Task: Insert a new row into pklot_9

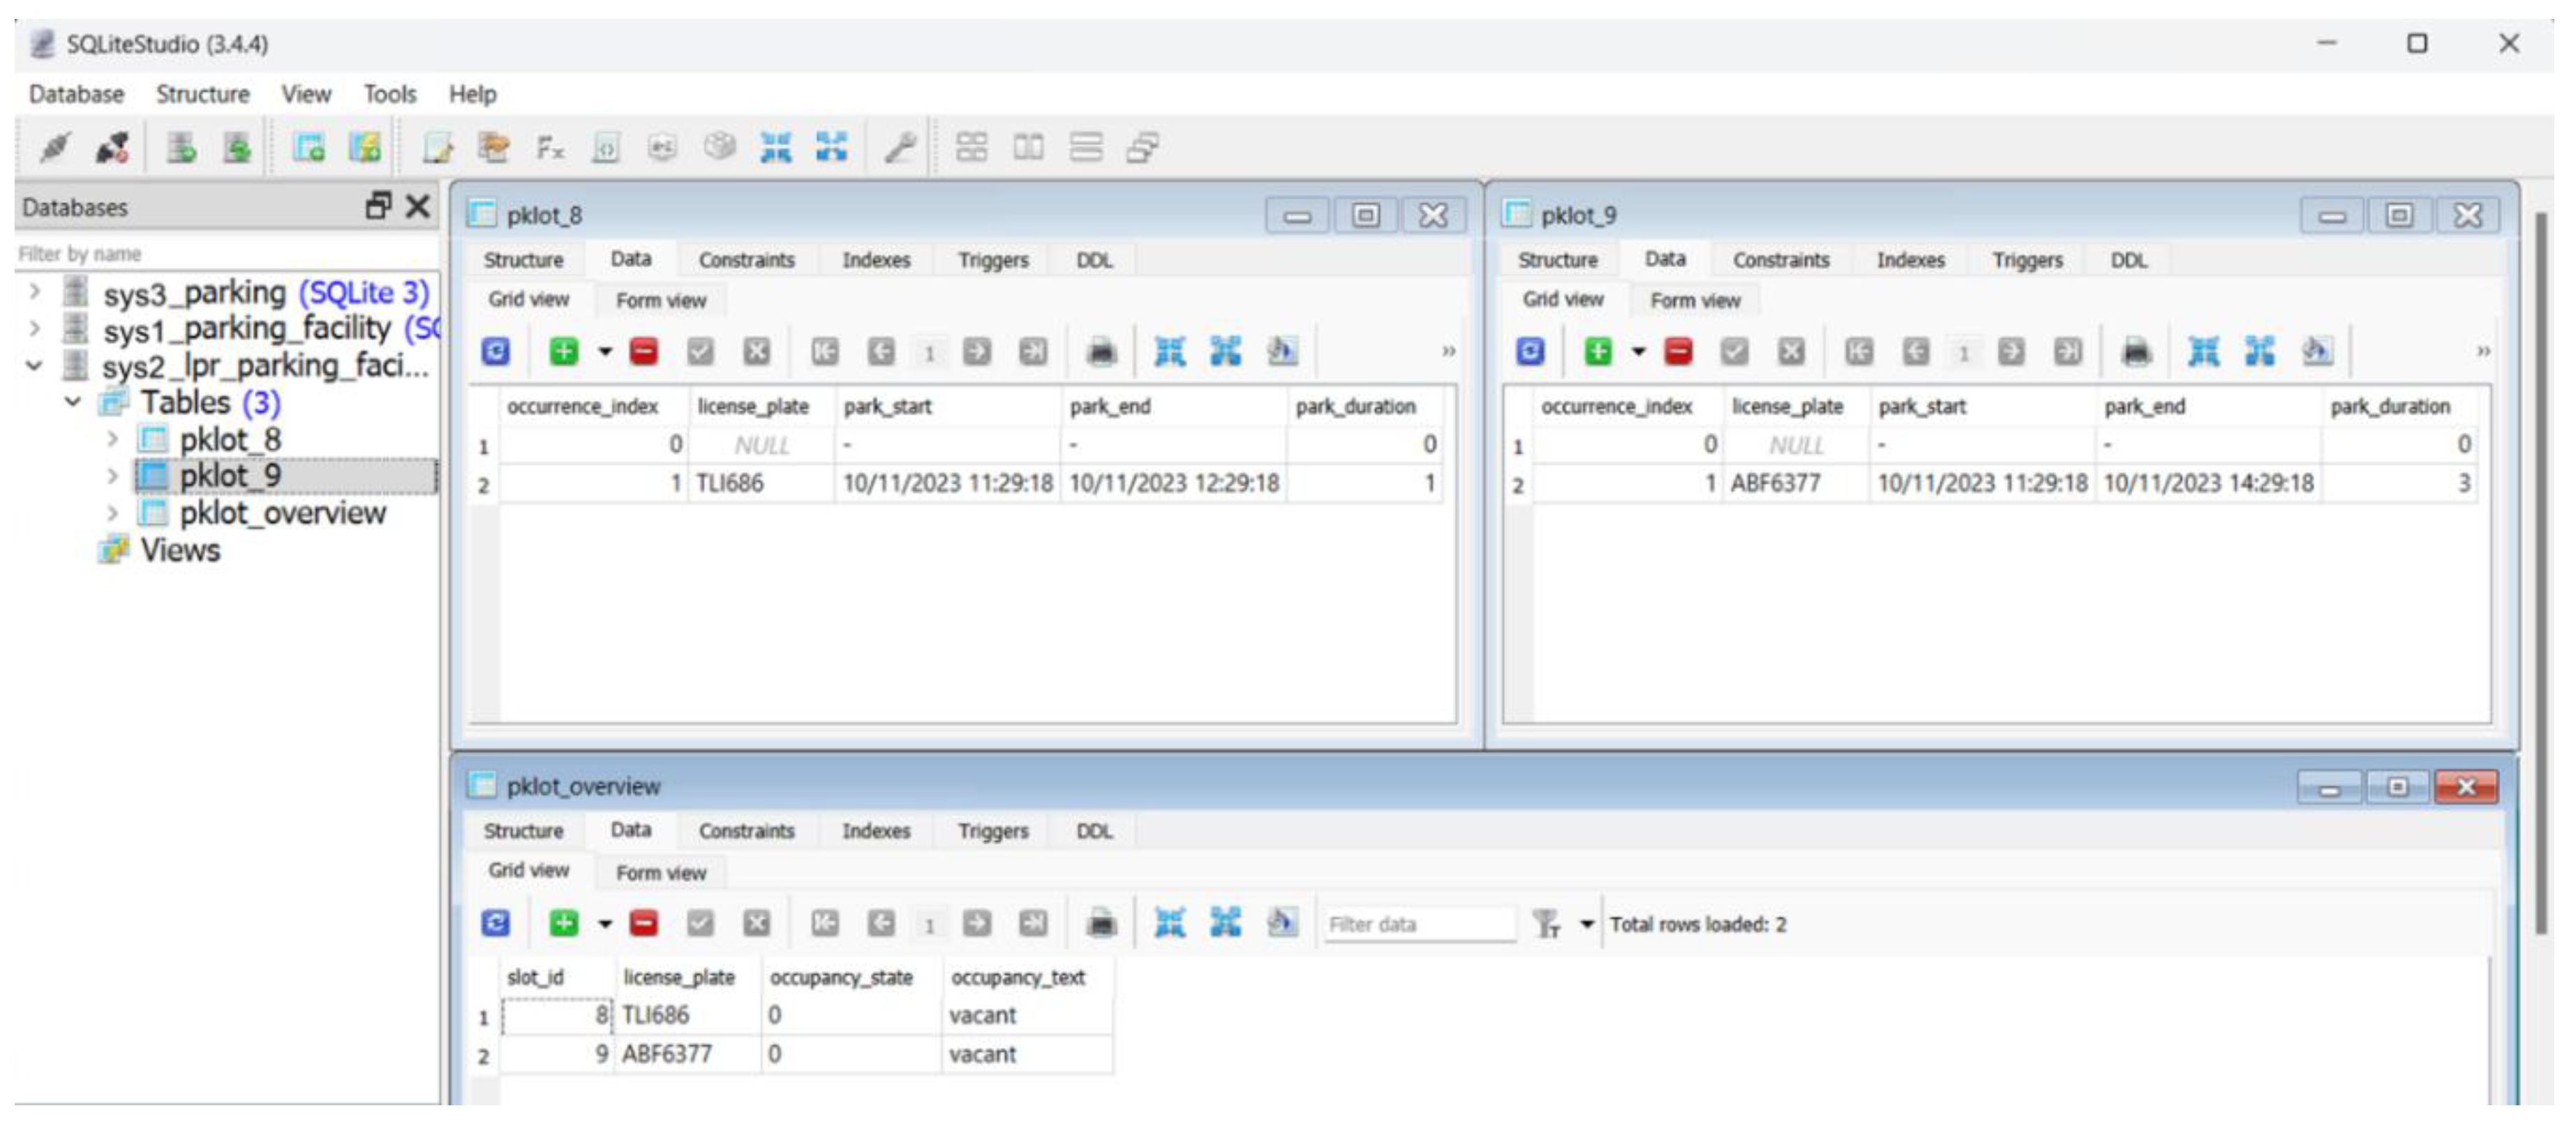Action: point(1598,351)
